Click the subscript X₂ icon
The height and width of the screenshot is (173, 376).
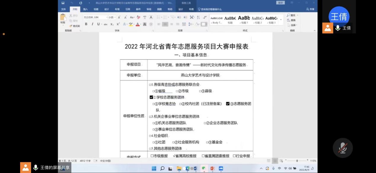112,24
